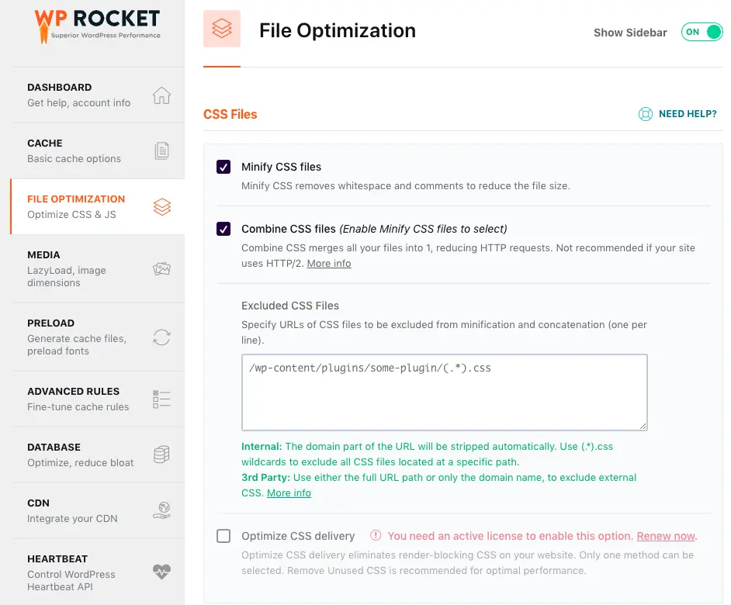Image resolution: width=731 pixels, height=605 pixels.
Task: Click the Renew now link
Action: [665, 536]
